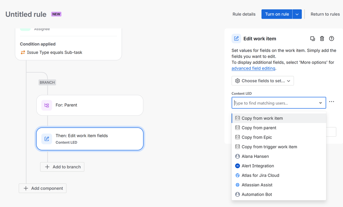The height and width of the screenshot is (207, 343).
Task: Click the gear icon in Choose fields to set
Action: 237,81
